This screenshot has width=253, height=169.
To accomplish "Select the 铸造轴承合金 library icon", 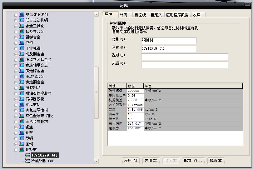I will [x=22, y=65].
